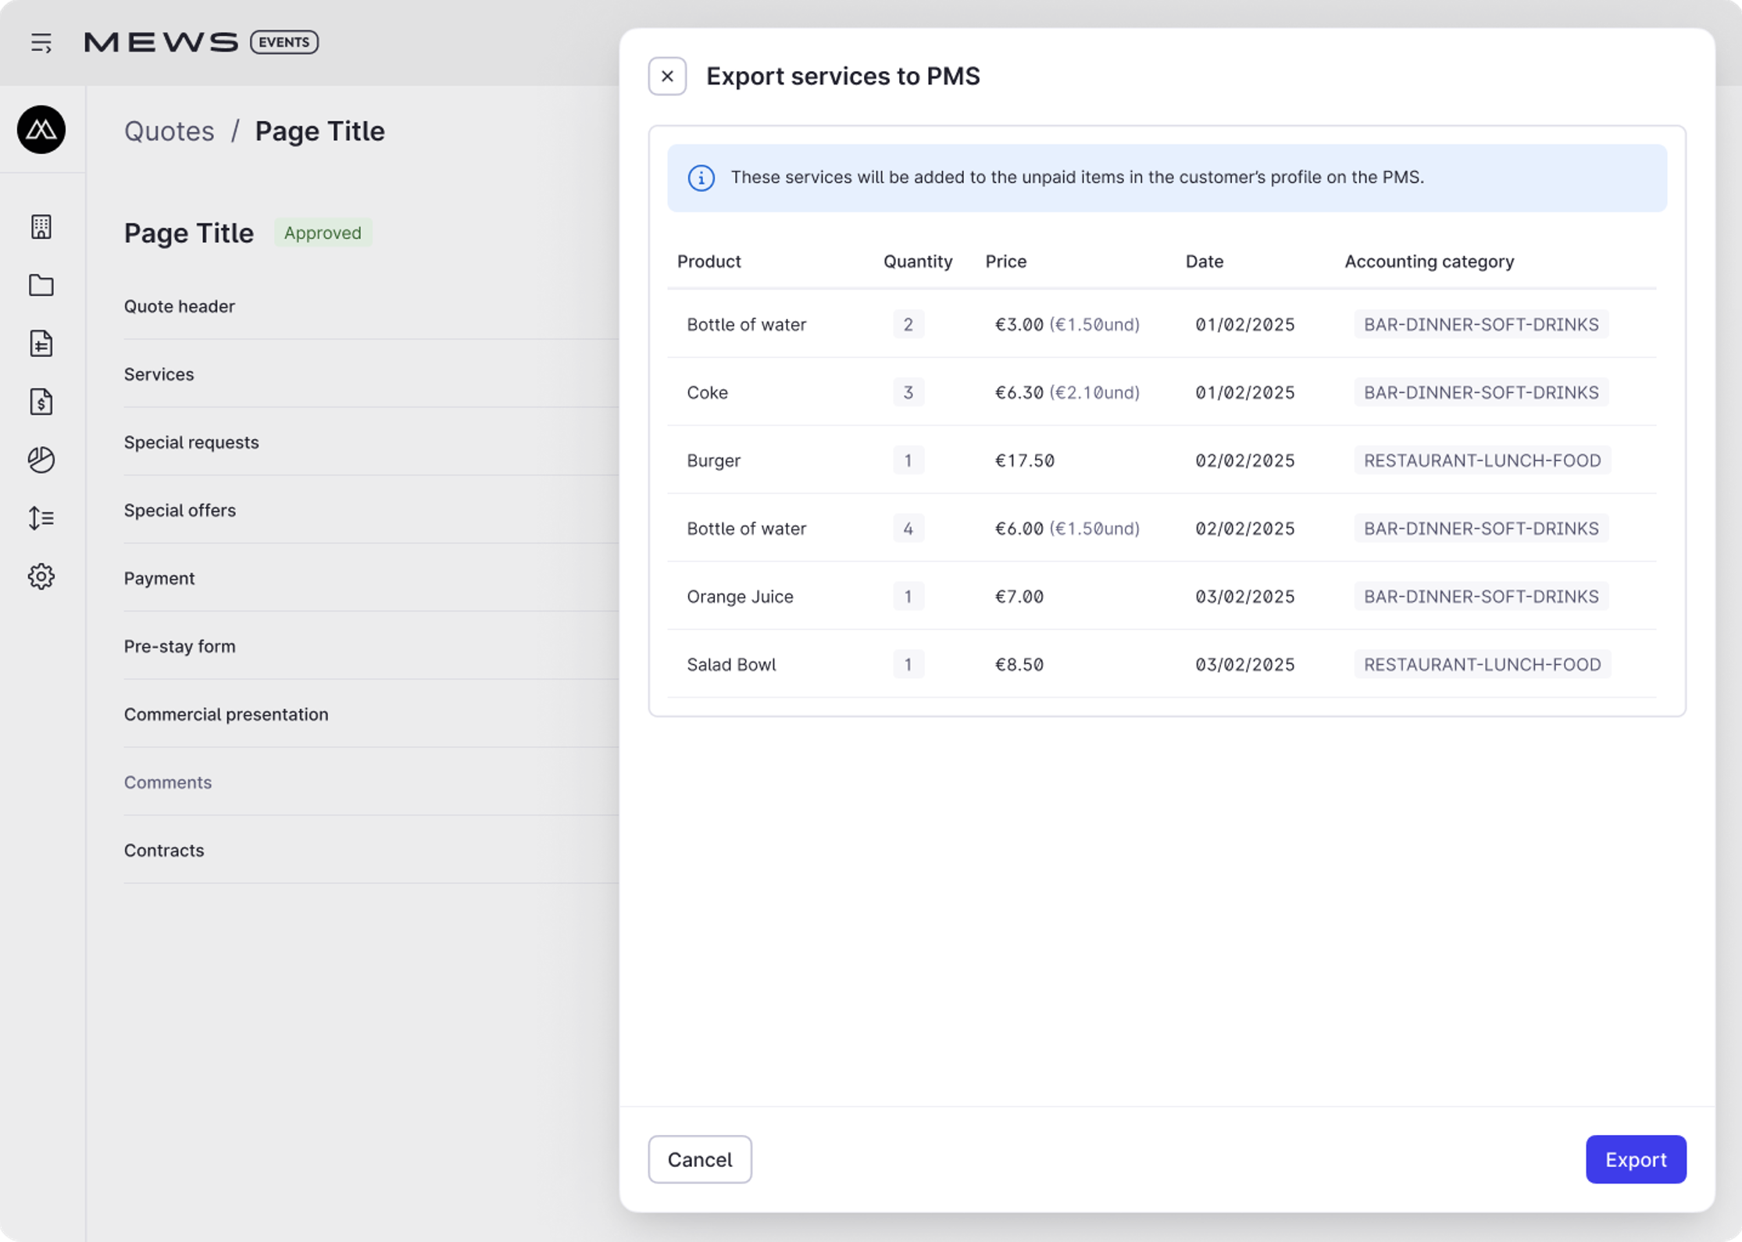Collapse navigation with the top-left menu icon
Screen dimensions: 1742x1242
point(41,43)
